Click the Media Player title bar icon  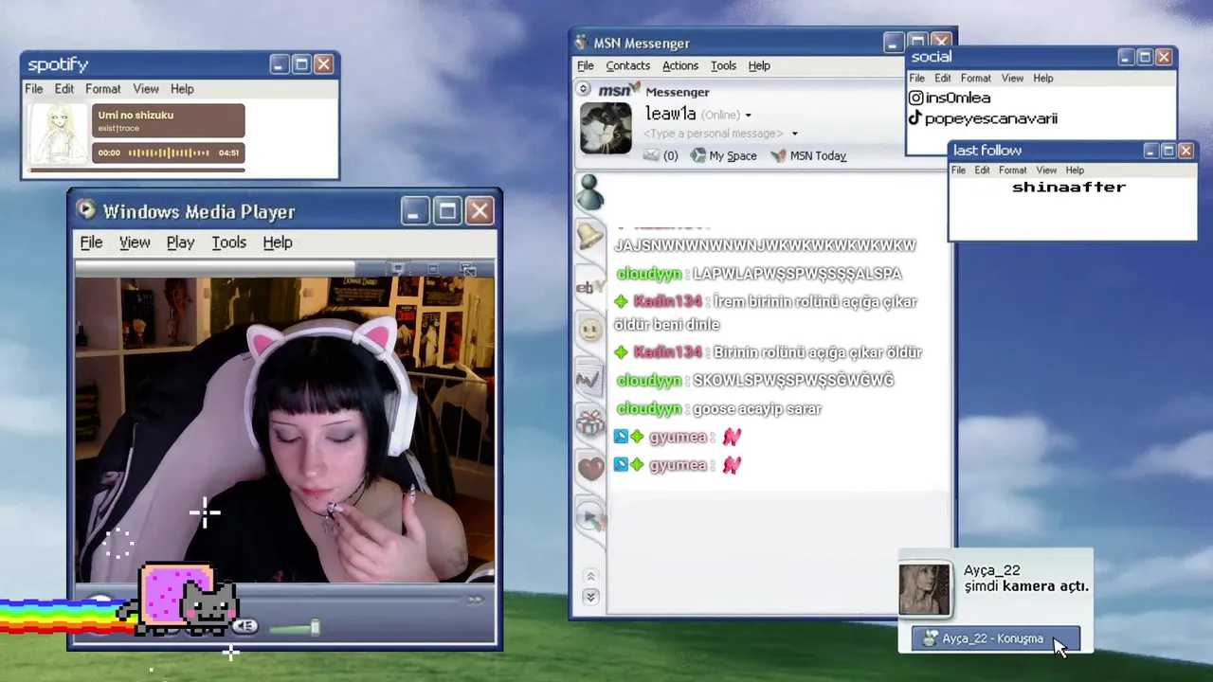(86, 210)
